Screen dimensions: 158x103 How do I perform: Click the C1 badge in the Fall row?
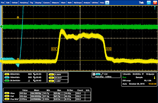tap(7, 96)
